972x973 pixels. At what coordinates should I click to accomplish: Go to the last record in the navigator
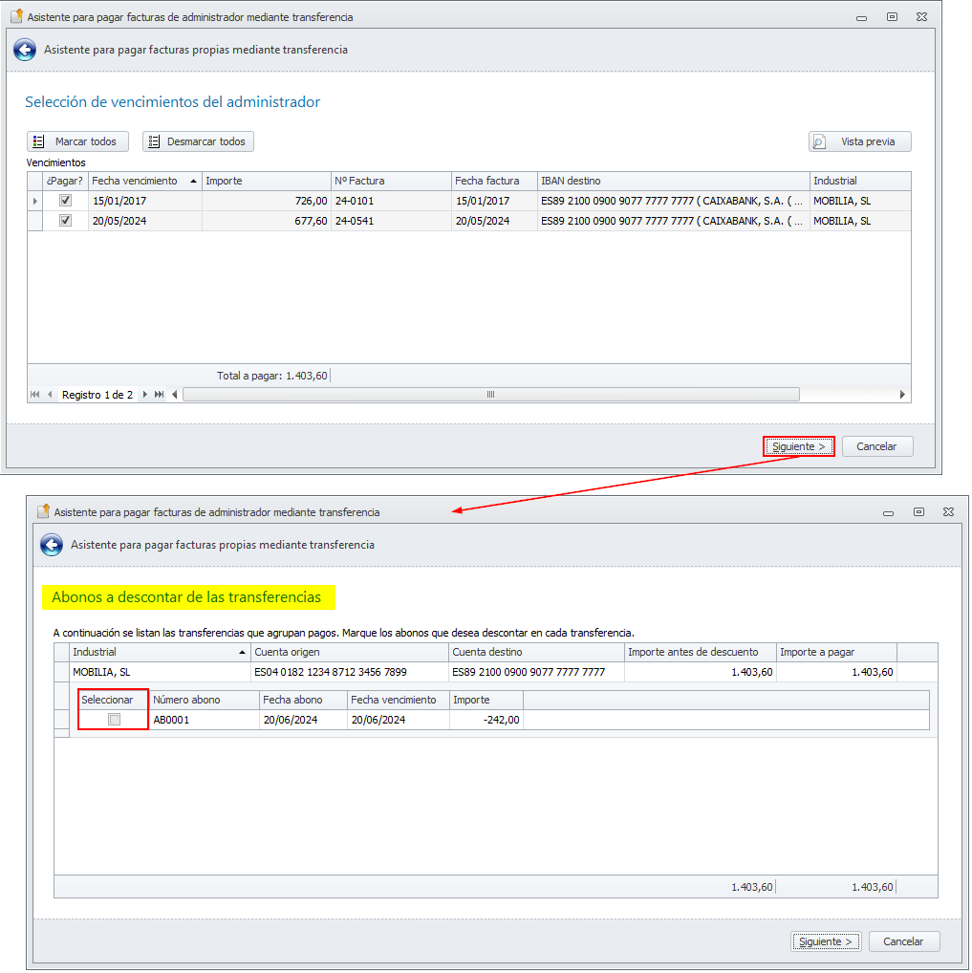pos(160,395)
